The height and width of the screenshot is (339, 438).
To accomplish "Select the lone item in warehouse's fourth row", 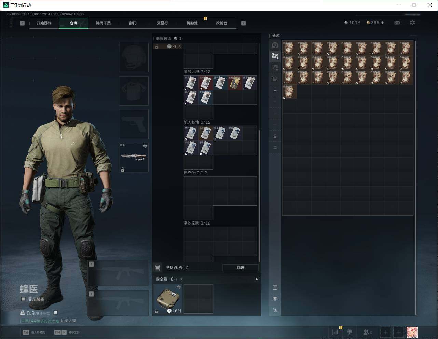I will (x=289, y=92).
